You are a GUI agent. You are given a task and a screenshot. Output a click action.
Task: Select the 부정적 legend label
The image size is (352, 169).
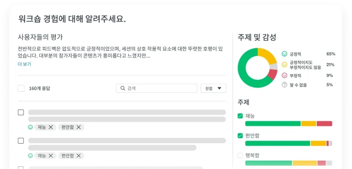[295, 75]
